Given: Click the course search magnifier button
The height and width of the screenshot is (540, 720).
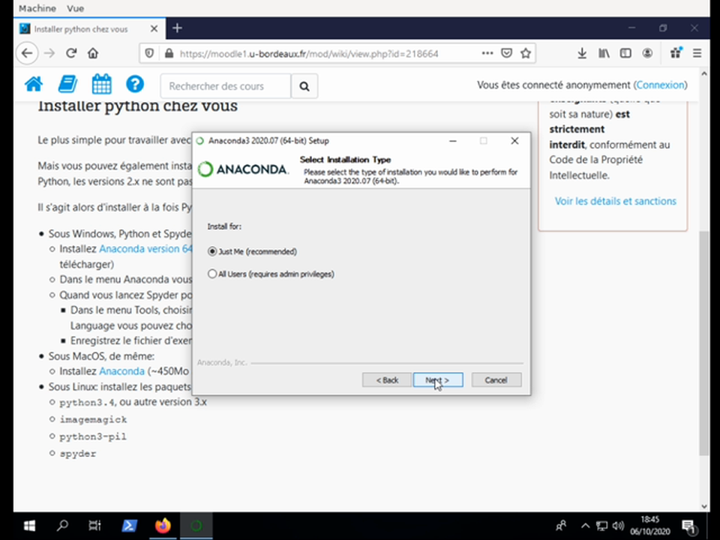Looking at the screenshot, I should [x=304, y=86].
